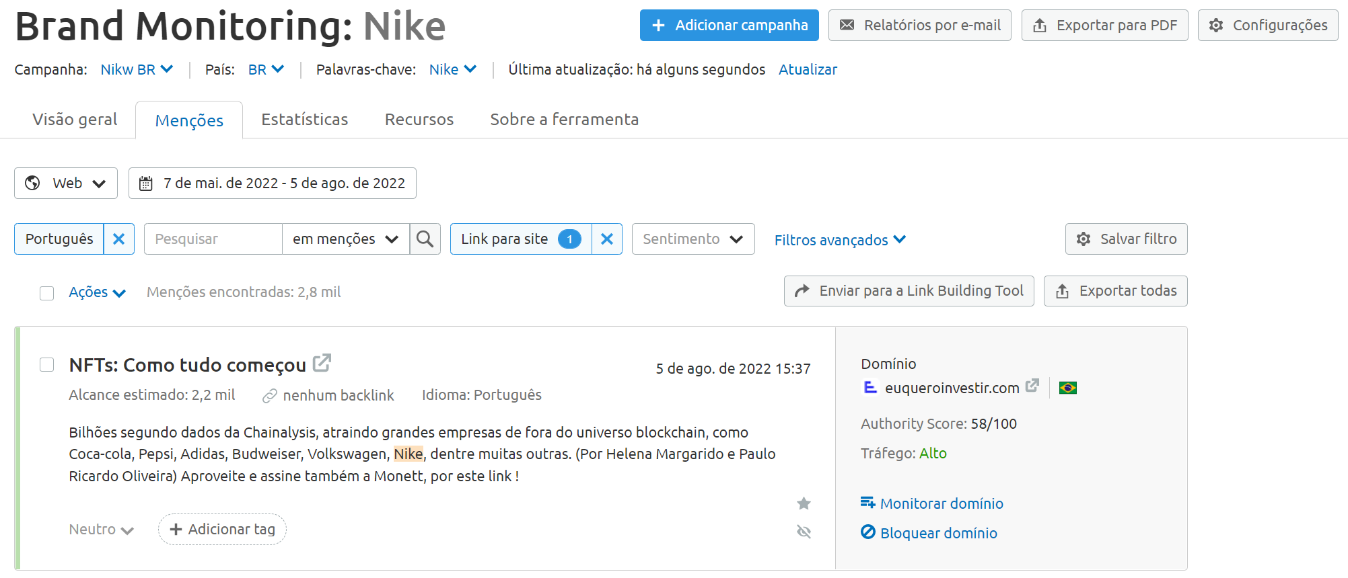Click the upload icon on Exportar para PDF
This screenshot has height=578, width=1348.
1040,26
